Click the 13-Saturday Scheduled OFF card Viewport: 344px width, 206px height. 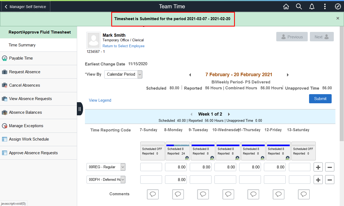click(303, 151)
